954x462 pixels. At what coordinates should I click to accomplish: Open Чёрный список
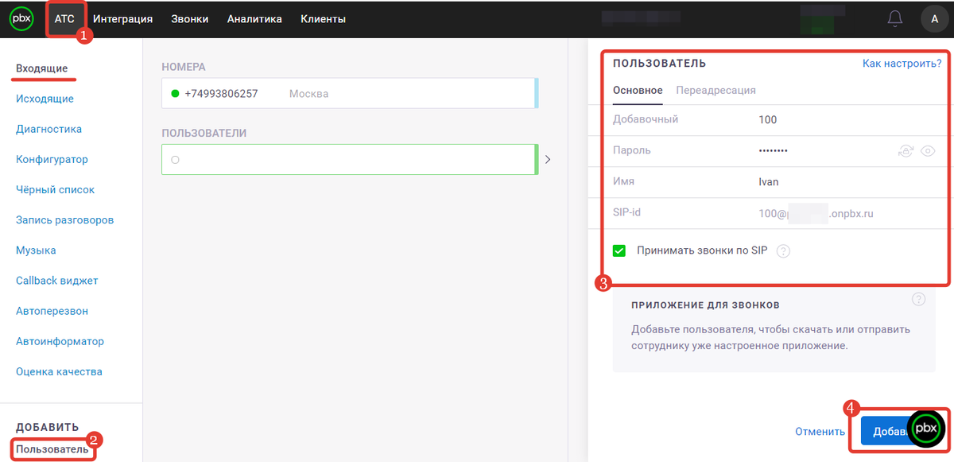tap(55, 189)
